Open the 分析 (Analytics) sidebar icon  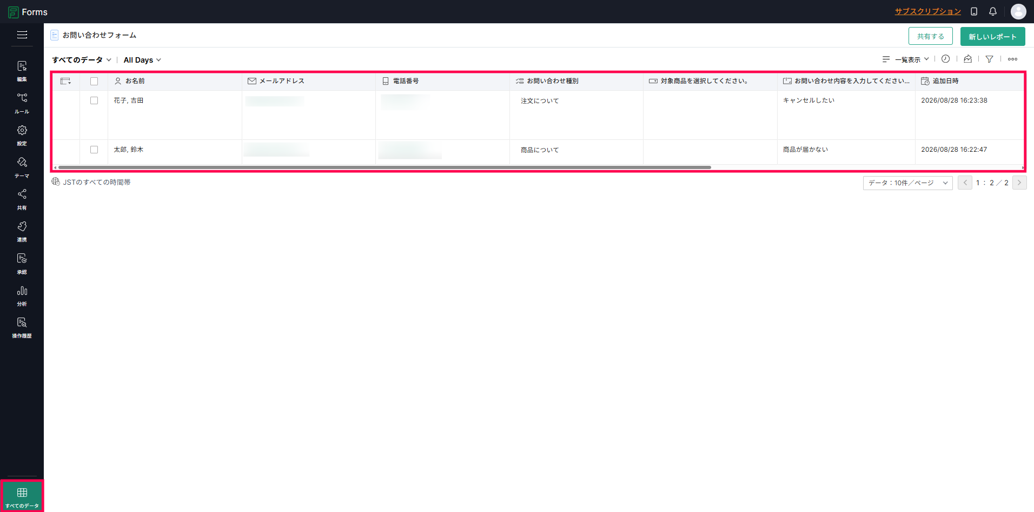pyautogui.click(x=22, y=295)
